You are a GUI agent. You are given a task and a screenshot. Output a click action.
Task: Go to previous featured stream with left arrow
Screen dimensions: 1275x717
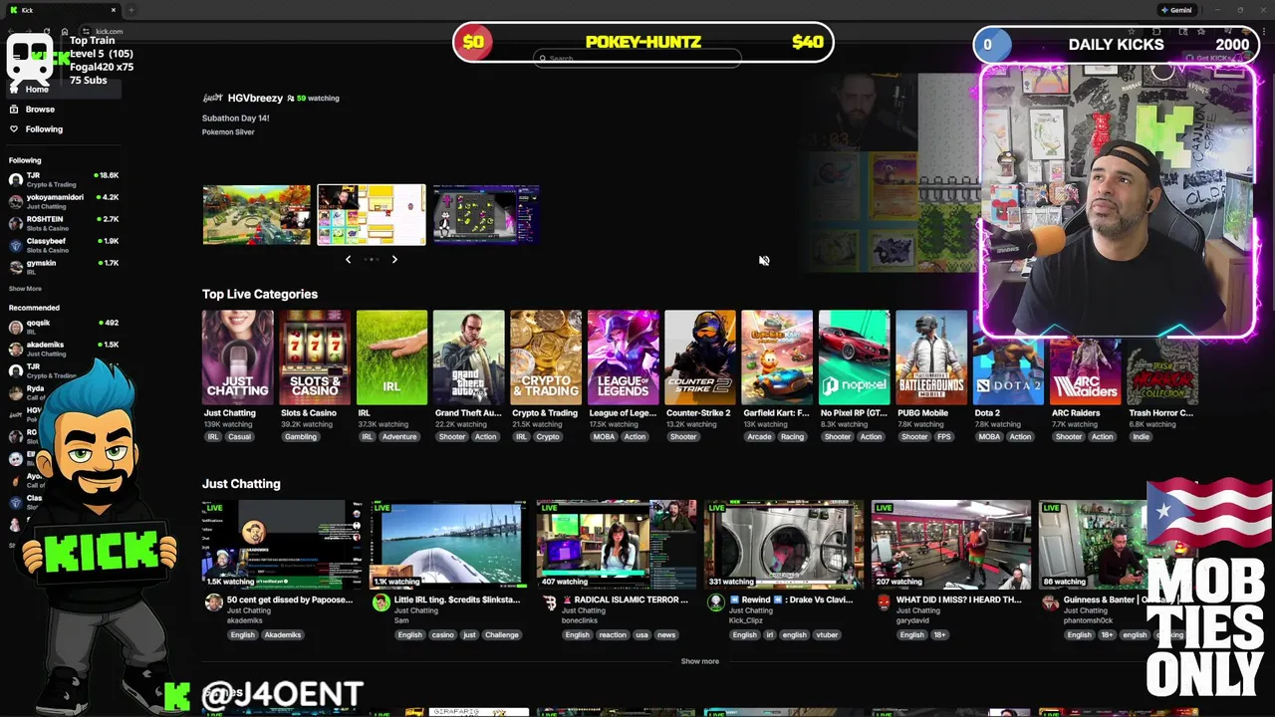(x=348, y=259)
